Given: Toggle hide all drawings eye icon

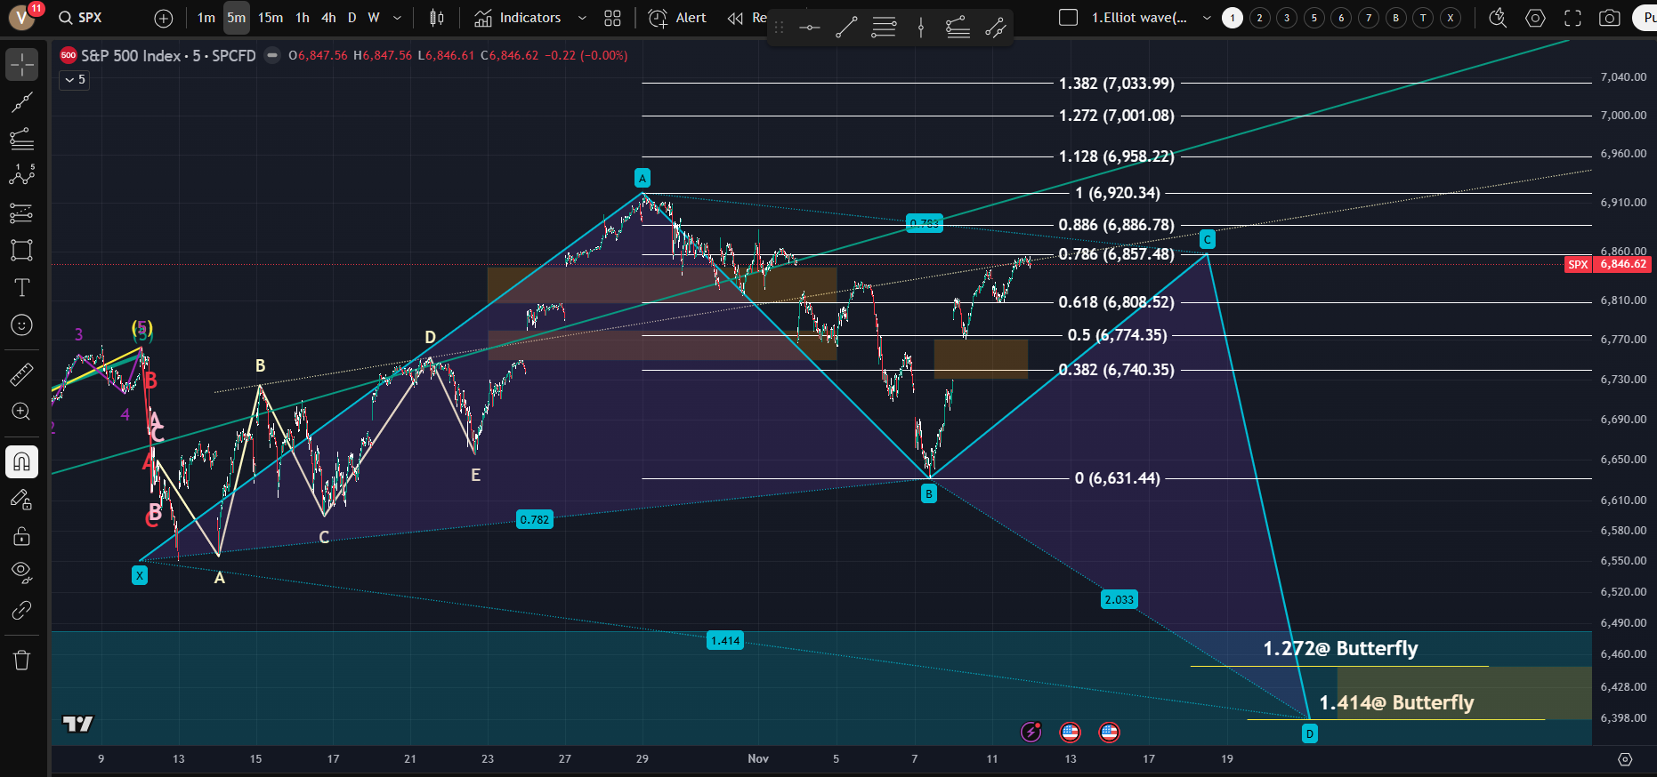Looking at the screenshot, I should coord(21,571).
